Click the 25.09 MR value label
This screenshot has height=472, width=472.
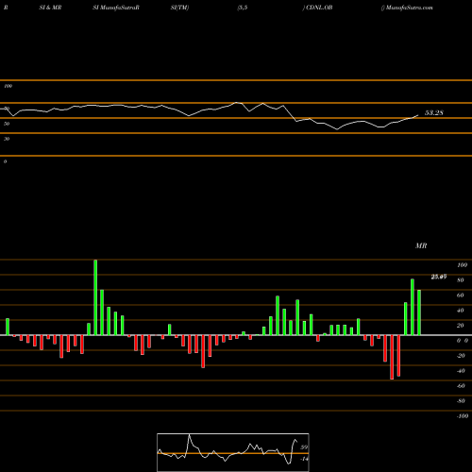[x=439, y=277]
